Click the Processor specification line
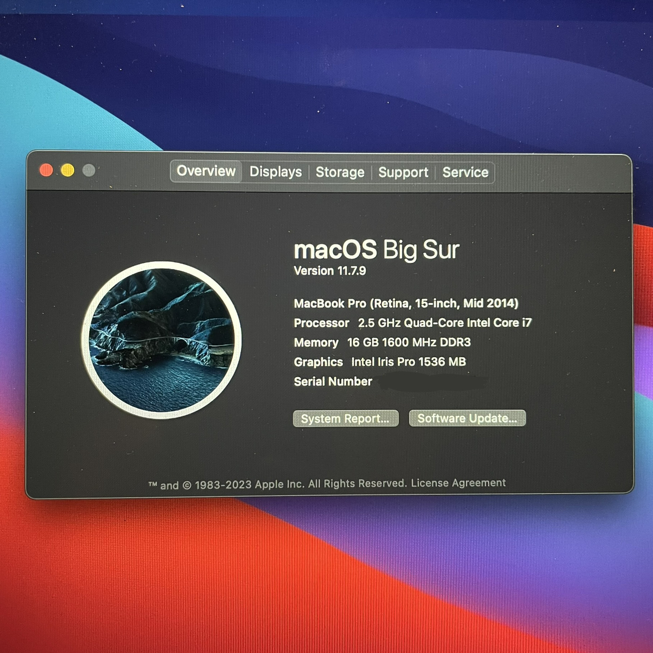 [x=412, y=323]
